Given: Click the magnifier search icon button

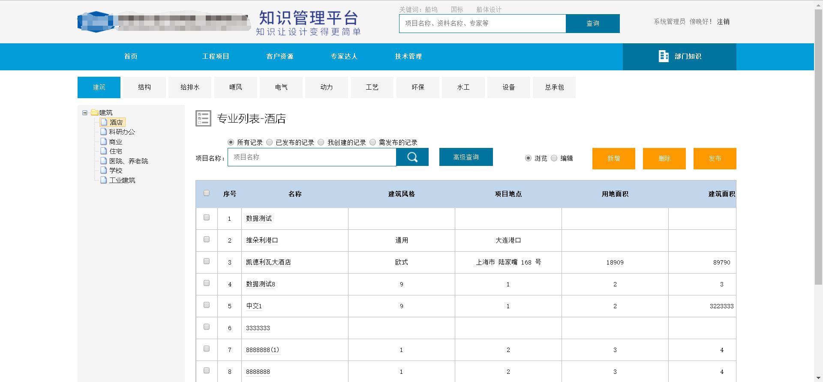Looking at the screenshot, I should (x=412, y=157).
